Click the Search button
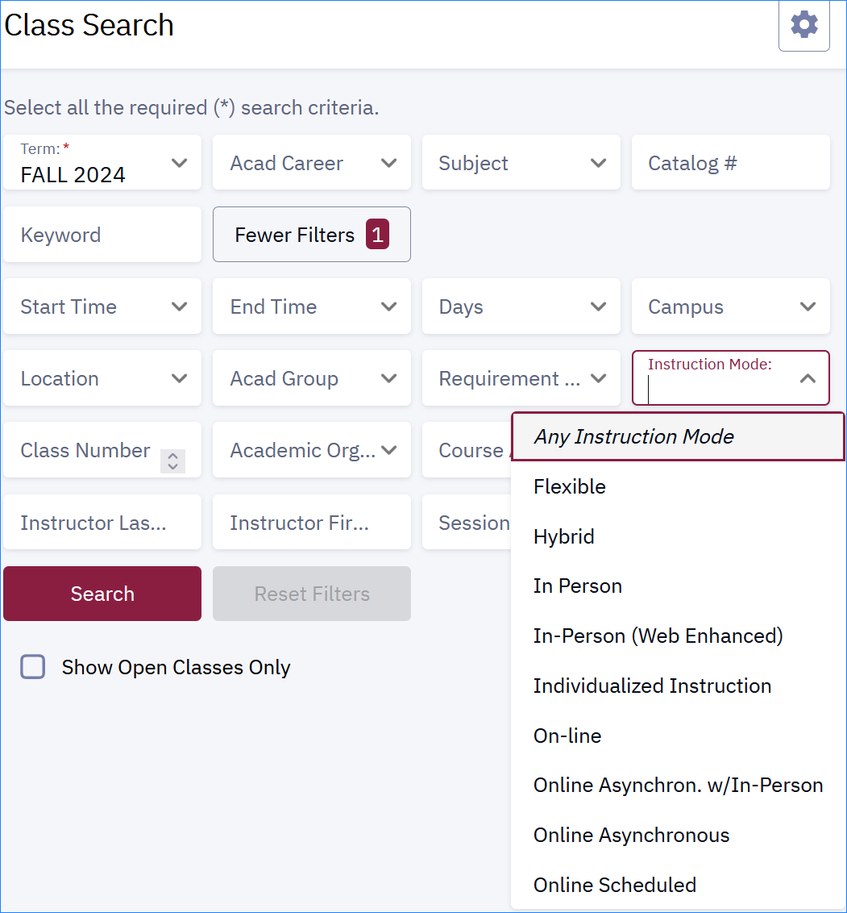The width and height of the screenshot is (847, 913). pos(102,594)
